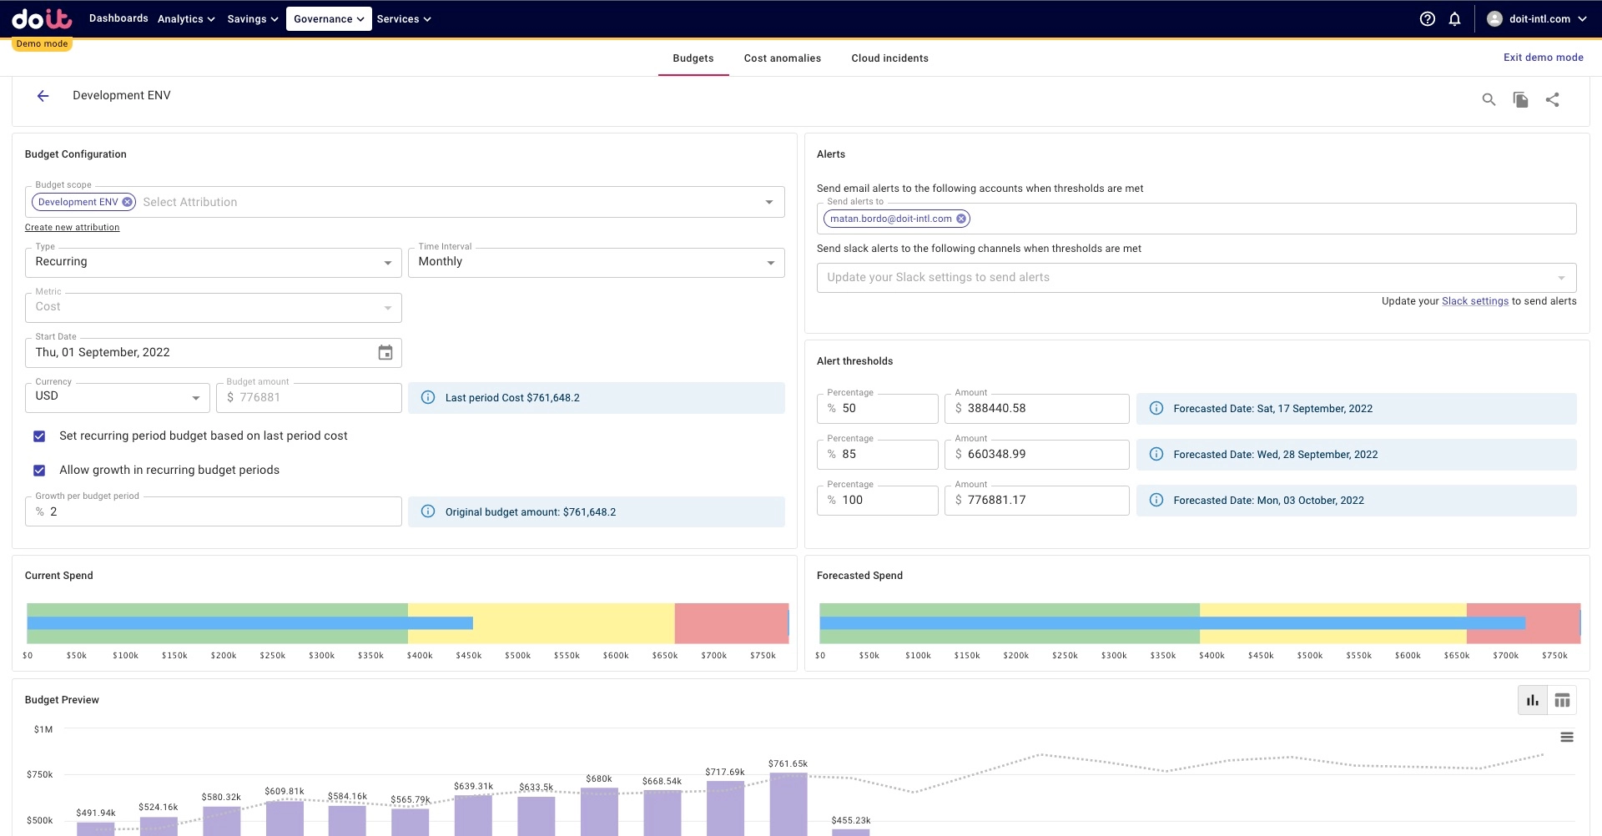This screenshot has height=836, width=1602.
Task: Click Create new attribution link
Action: pos(72,227)
